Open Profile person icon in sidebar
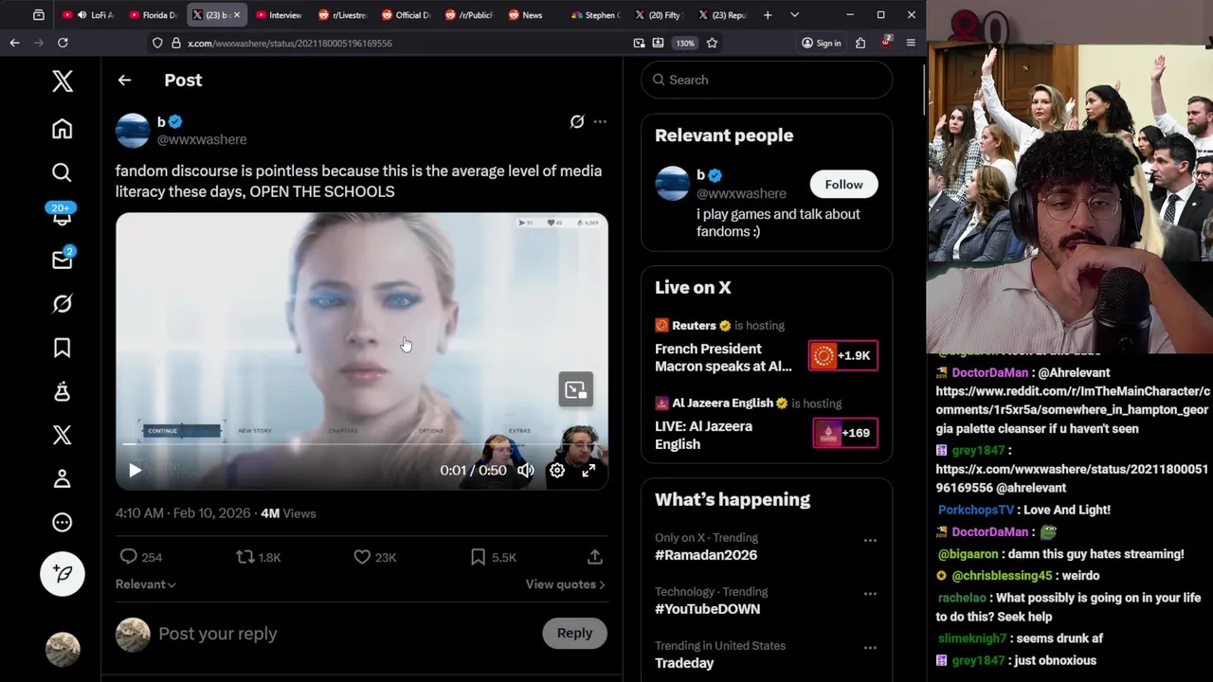 [62, 479]
